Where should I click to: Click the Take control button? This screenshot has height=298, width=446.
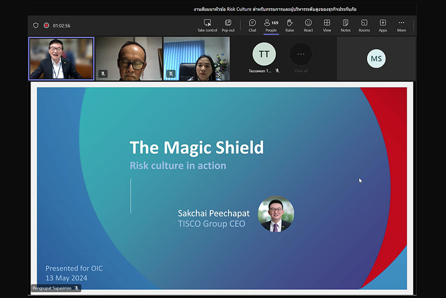click(x=207, y=25)
